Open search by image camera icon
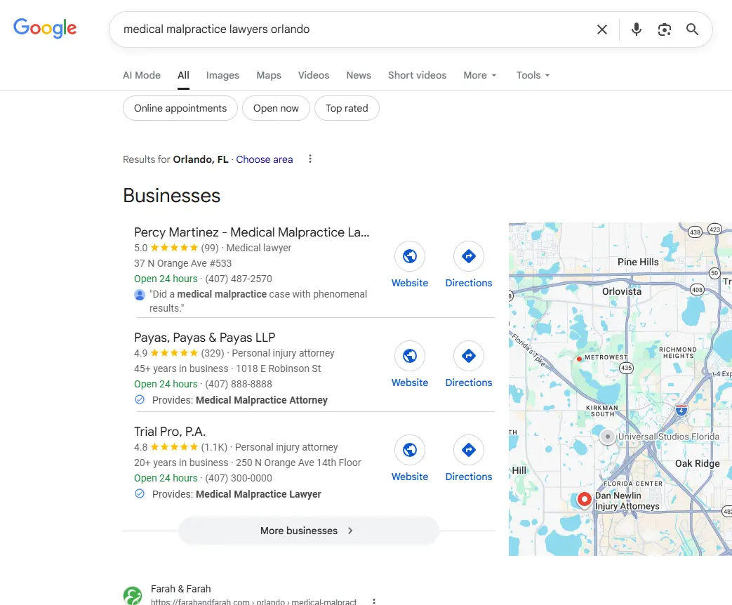The height and width of the screenshot is (605, 732). point(664,29)
